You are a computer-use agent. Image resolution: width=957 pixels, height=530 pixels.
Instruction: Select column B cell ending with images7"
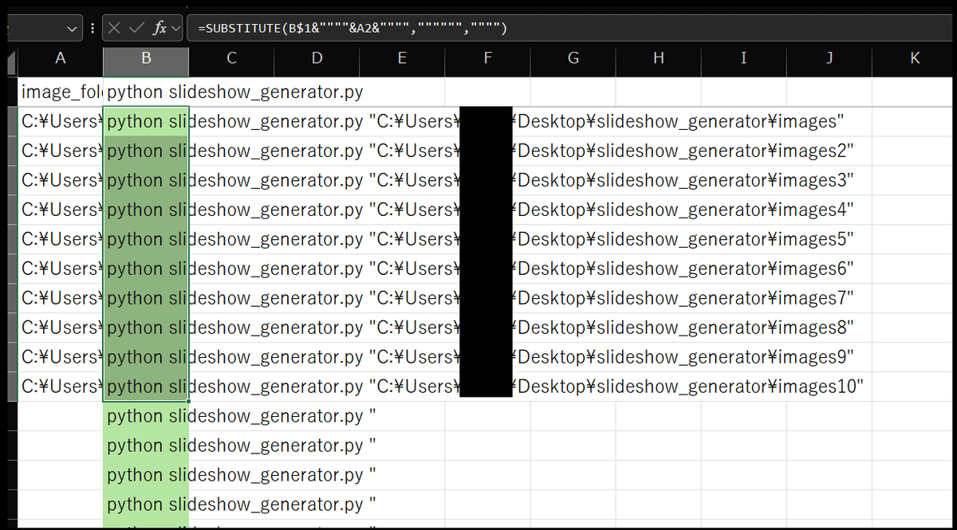(146, 298)
